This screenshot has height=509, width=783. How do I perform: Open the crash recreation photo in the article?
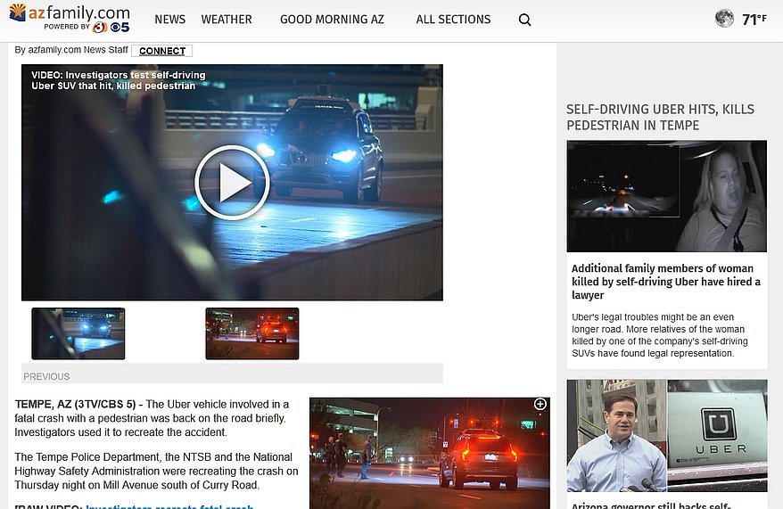[430, 453]
